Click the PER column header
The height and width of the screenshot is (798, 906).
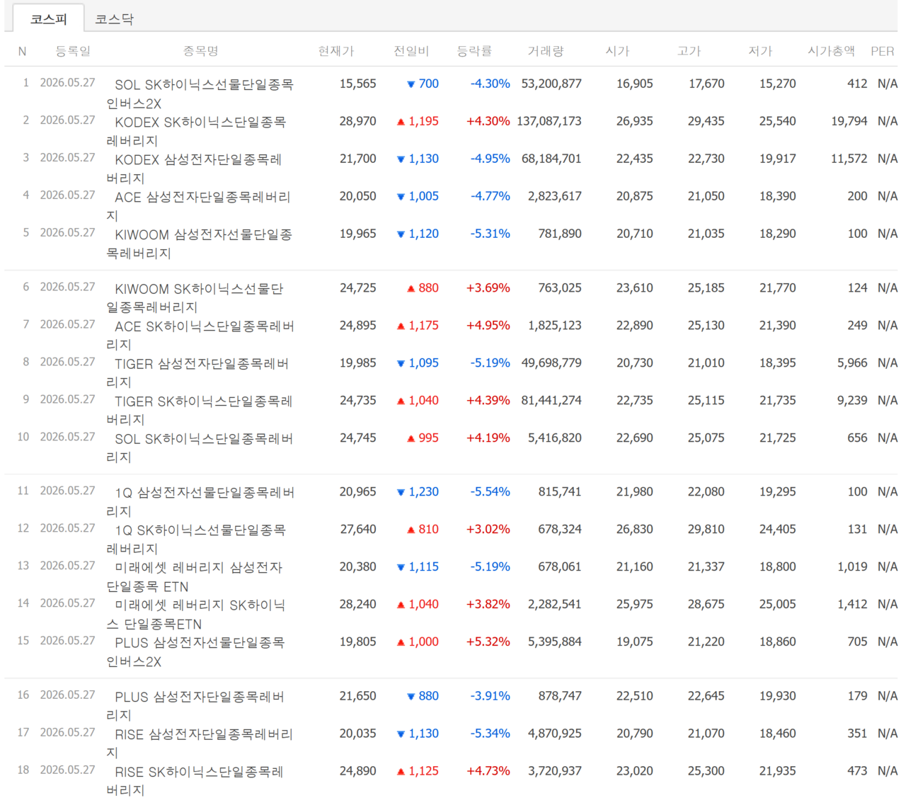(882, 51)
